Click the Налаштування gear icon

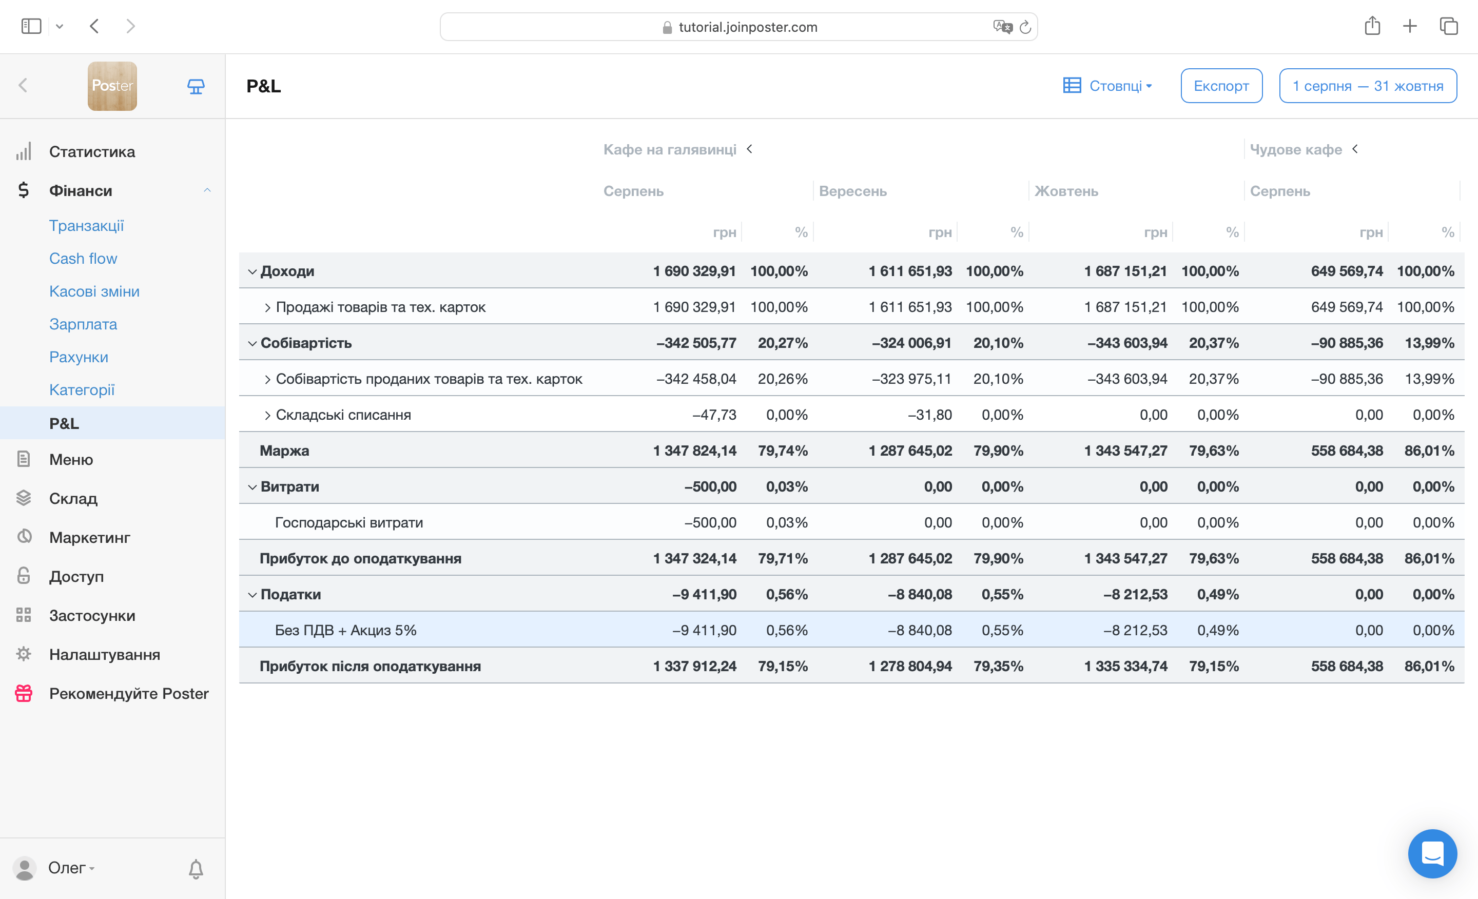point(24,654)
